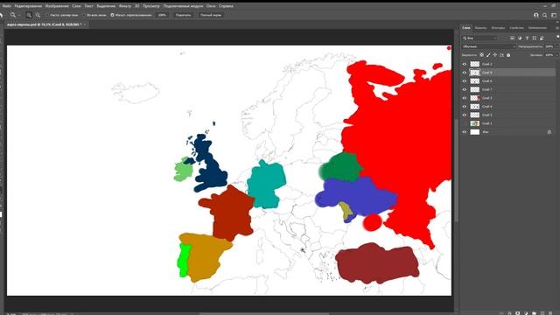Close the карта европы document tab
The height and width of the screenshot is (315, 560).
[85, 24]
